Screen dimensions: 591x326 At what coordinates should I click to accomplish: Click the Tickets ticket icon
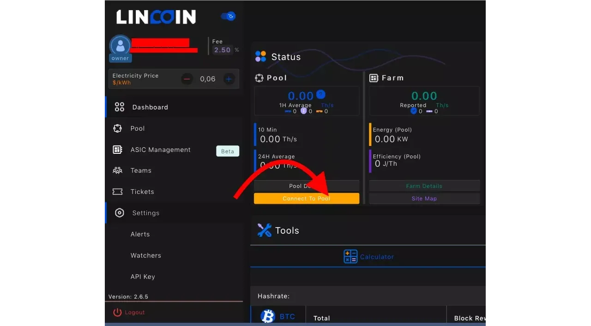(117, 192)
